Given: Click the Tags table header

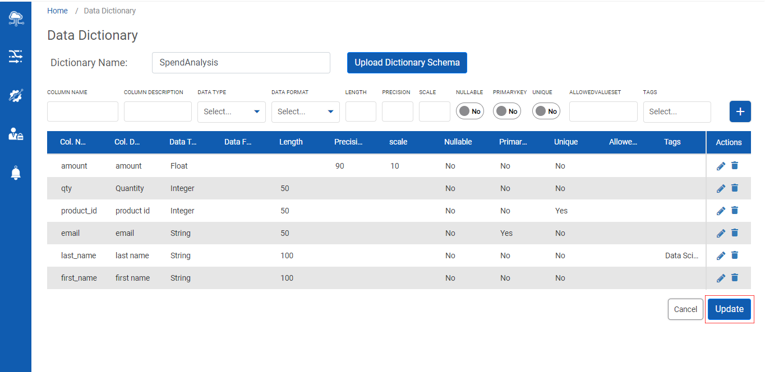Looking at the screenshot, I should [672, 142].
